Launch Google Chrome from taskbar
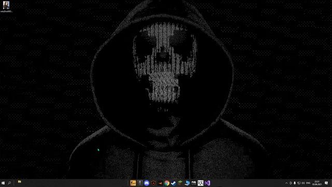Image resolution: width=332 pixels, height=187 pixels. click(x=167, y=183)
